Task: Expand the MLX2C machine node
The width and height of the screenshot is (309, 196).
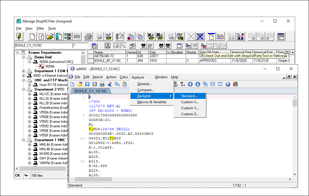Action: (30, 94)
